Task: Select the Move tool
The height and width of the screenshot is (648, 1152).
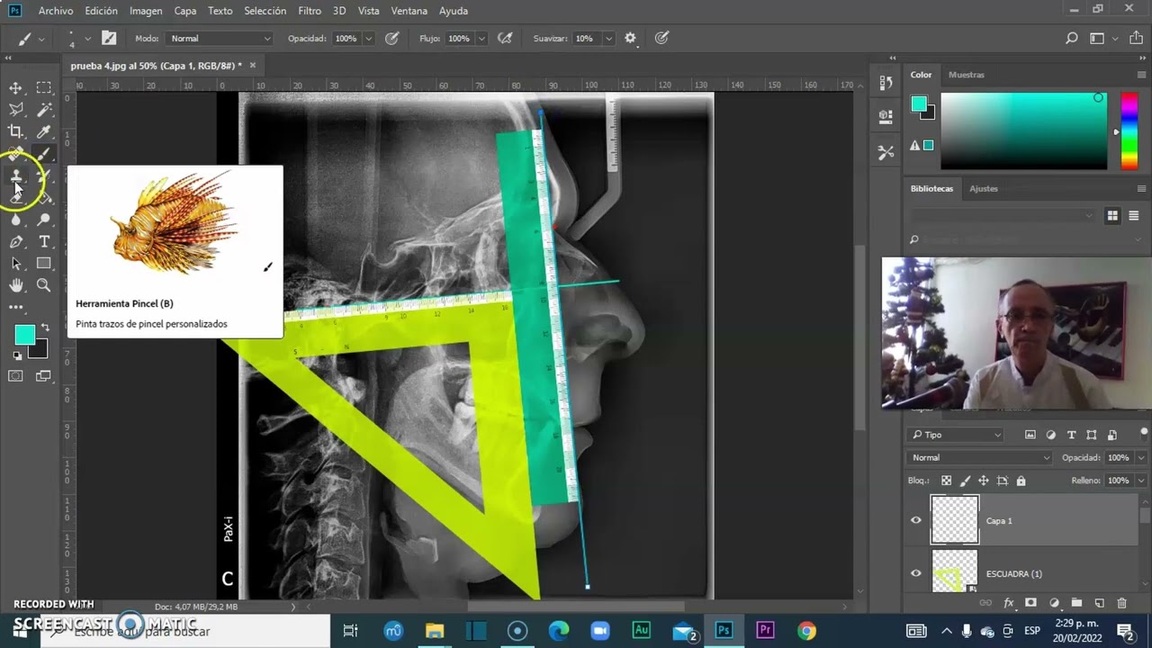Action: 15,87
